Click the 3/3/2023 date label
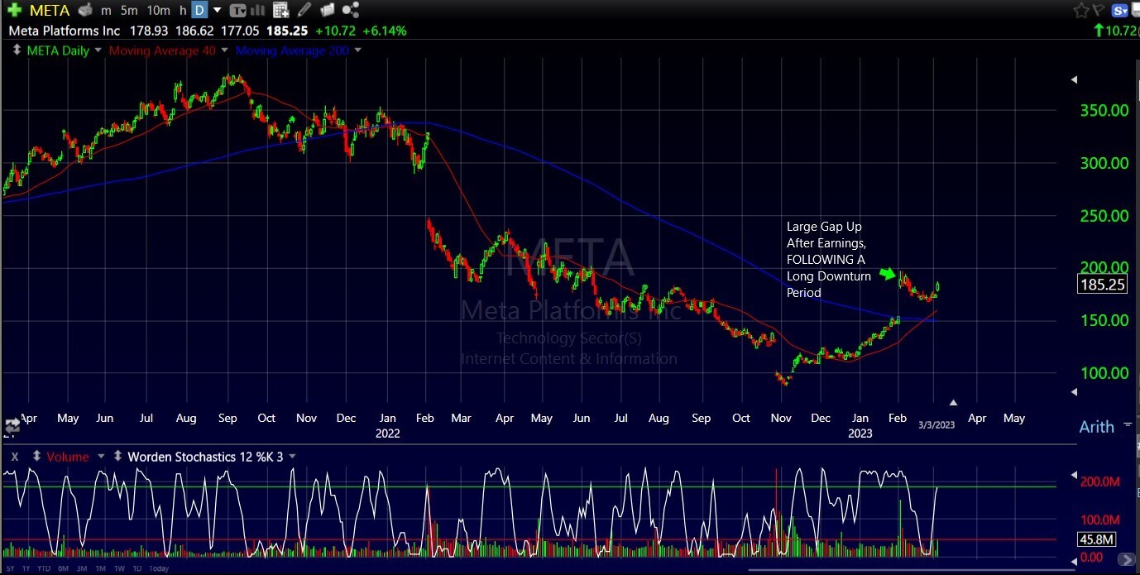Screen dimensions: 1140x575 tap(936, 424)
